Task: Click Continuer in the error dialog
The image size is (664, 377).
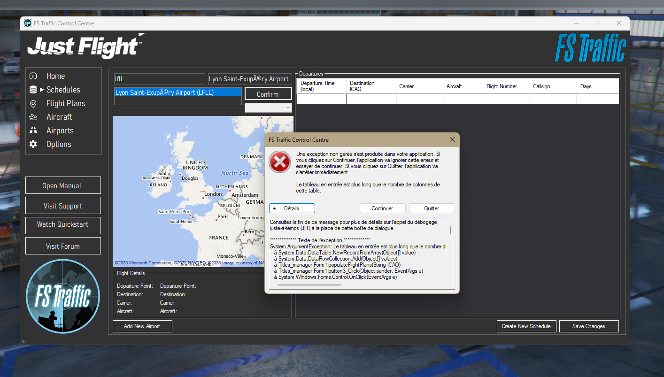Action: pos(382,208)
